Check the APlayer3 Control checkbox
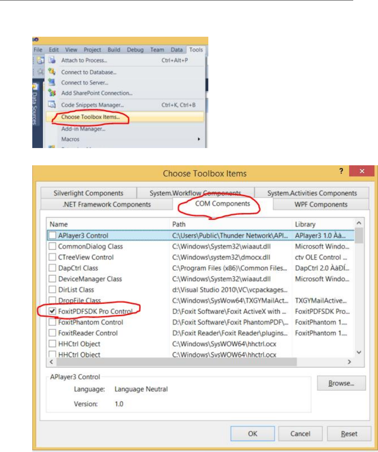 pos(52,236)
